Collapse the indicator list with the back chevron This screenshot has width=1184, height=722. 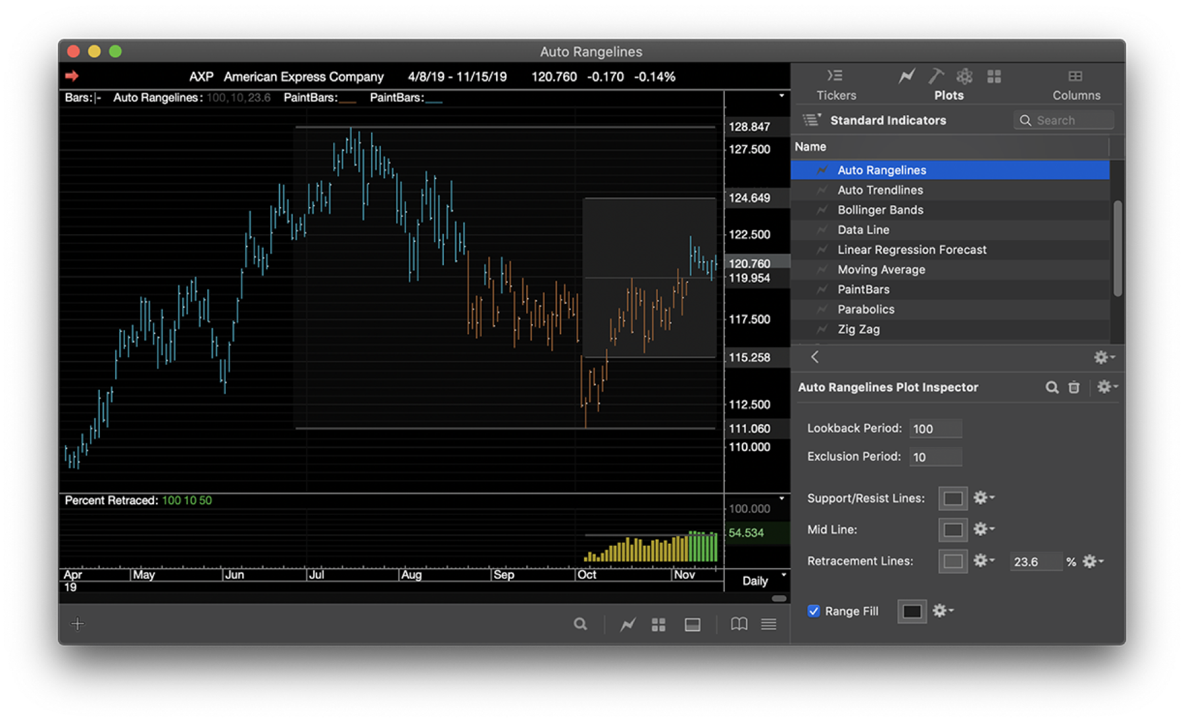814,357
